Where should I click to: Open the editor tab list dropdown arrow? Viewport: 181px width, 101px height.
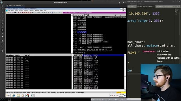click(179, 7)
